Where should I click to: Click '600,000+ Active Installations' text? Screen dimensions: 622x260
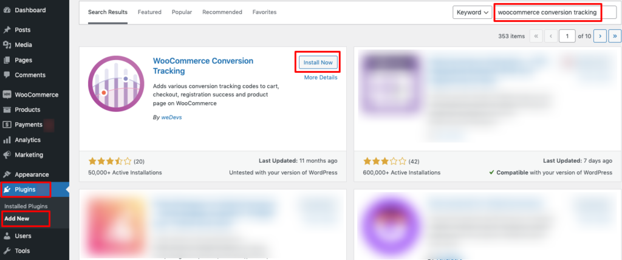click(x=402, y=173)
